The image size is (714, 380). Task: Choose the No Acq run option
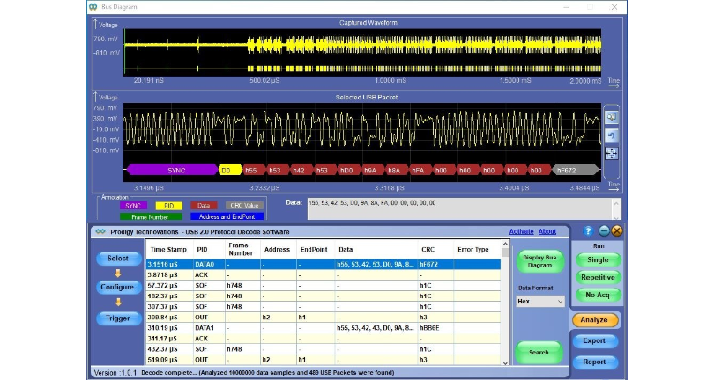[598, 295]
